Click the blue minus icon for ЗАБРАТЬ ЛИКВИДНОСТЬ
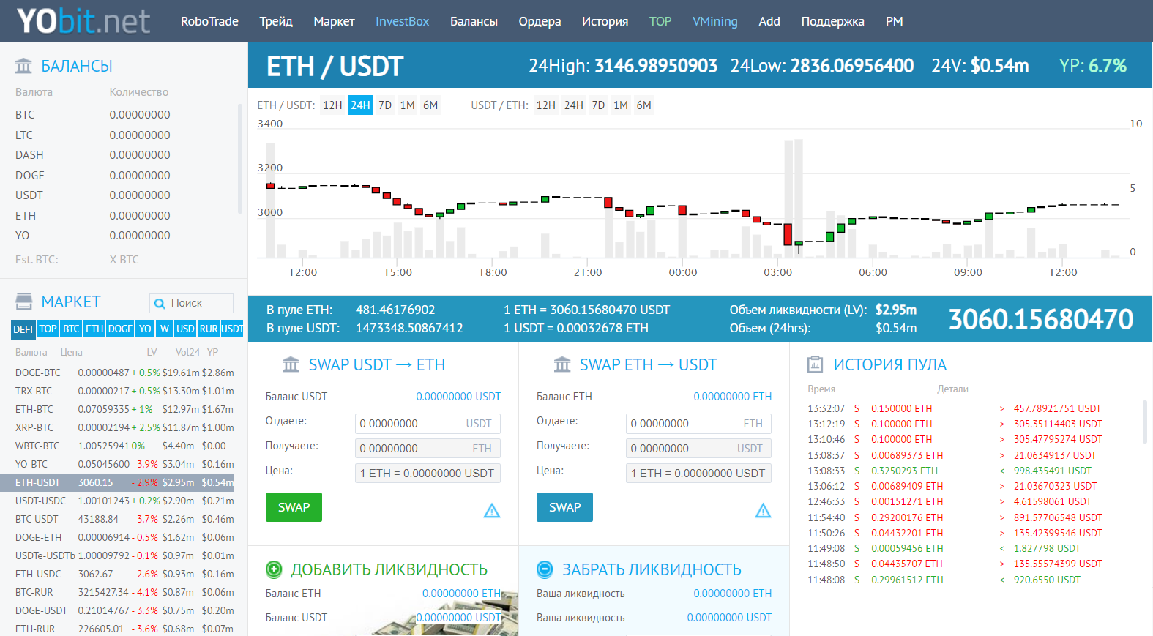 coord(545,569)
